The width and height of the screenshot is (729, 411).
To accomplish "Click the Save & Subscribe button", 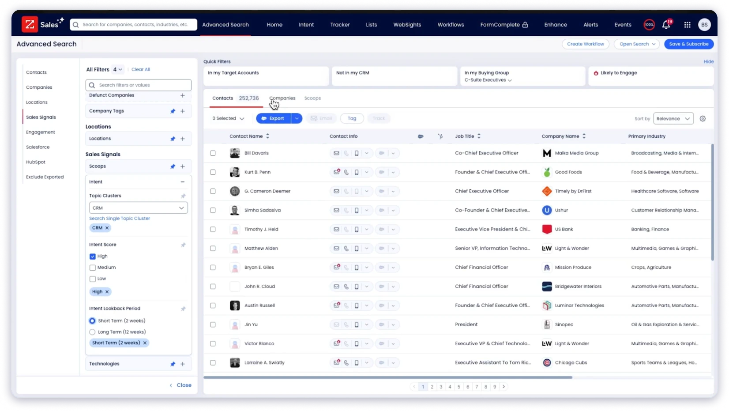I will coord(688,44).
